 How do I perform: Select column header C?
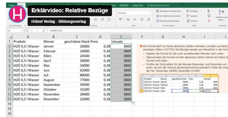(x=77, y=37)
